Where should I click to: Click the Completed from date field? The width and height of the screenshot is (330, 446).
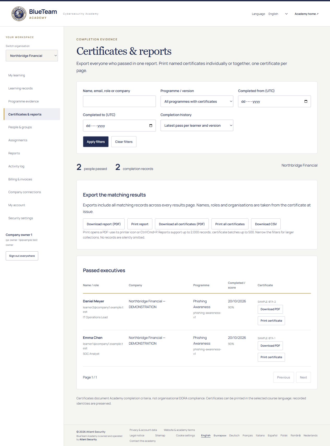[274, 101]
